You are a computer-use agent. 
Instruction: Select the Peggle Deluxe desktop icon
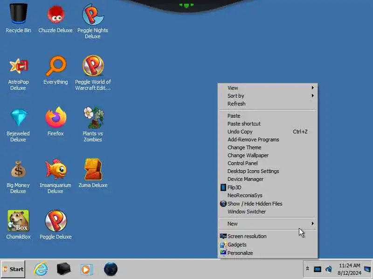[x=55, y=225]
